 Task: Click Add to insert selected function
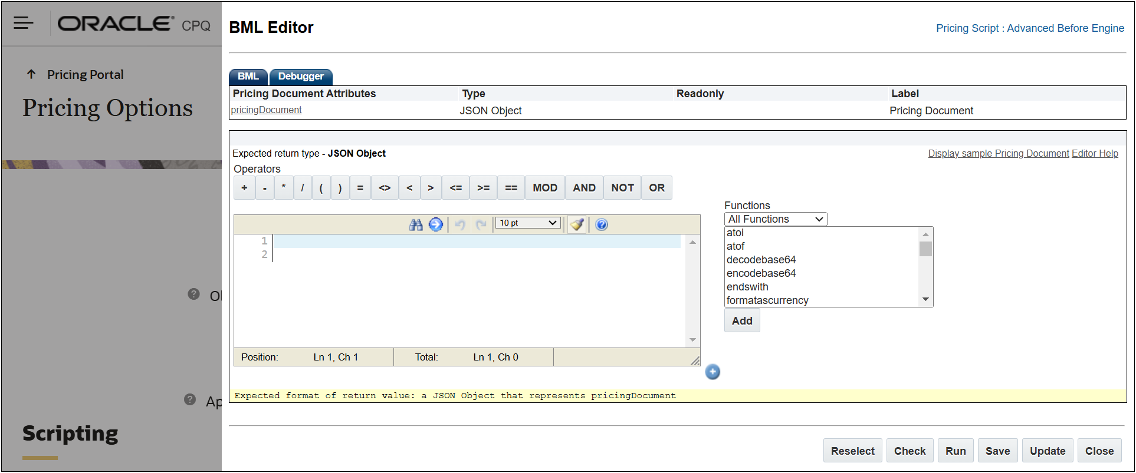(x=742, y=321)
